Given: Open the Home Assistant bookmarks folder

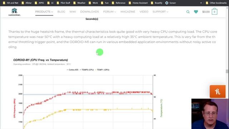Looking at the screenshot, I should tap(138, 3).
